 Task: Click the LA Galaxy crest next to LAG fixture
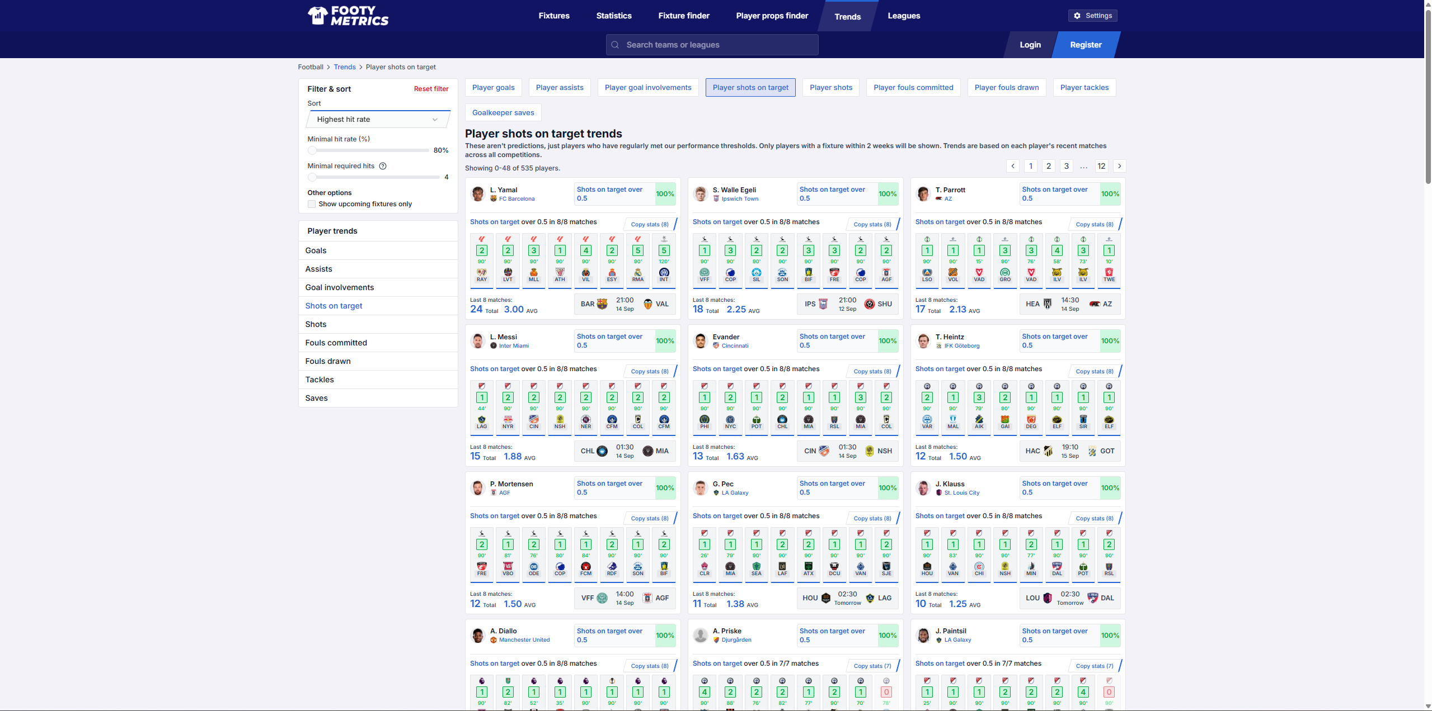point(870,598)
